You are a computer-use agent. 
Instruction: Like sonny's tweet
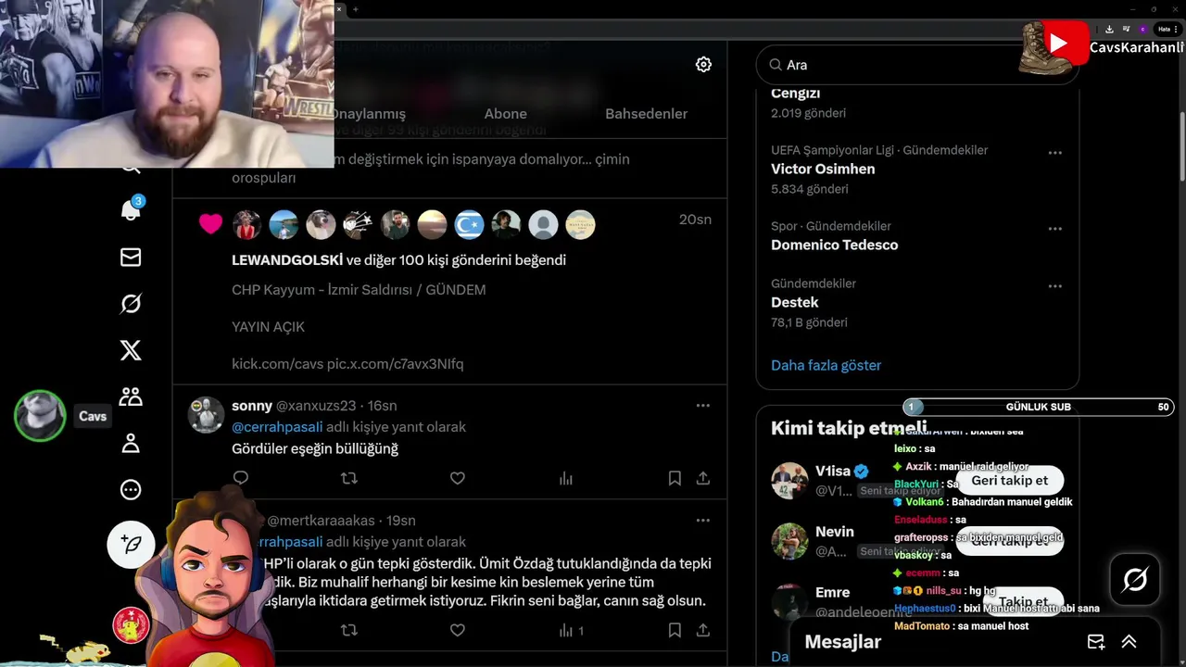pyautogui.click(x=457, y=478)
